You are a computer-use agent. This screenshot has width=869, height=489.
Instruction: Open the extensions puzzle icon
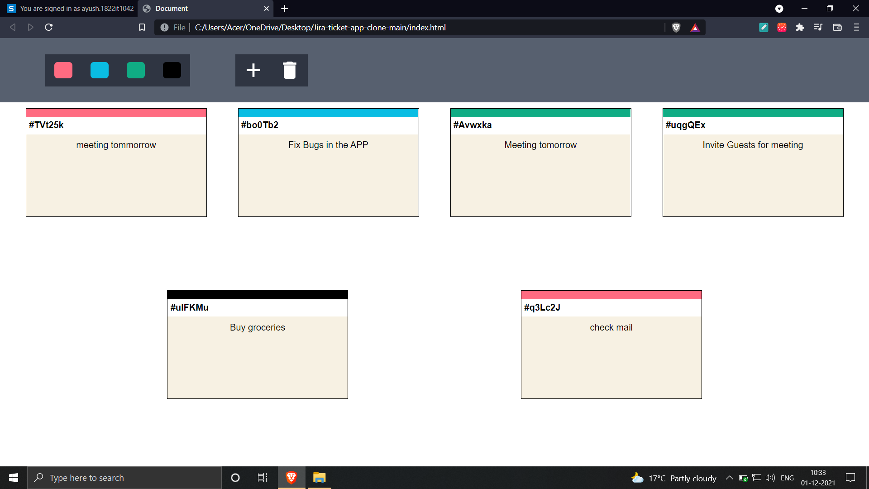point(800,28)
